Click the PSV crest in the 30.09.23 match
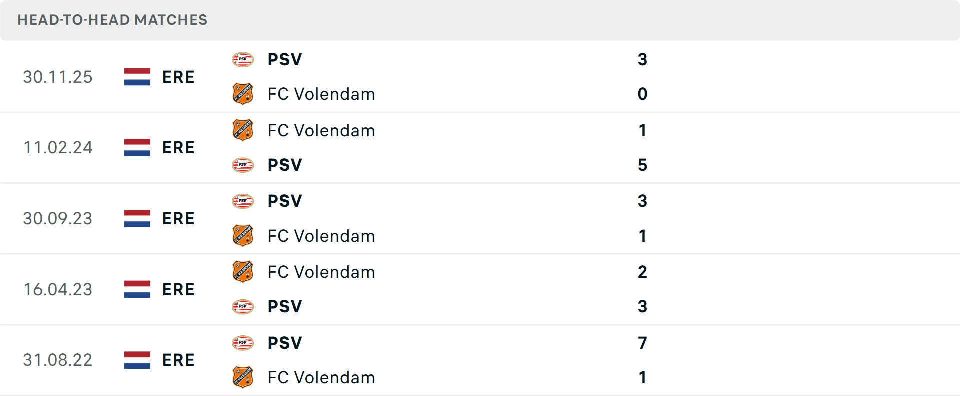The image size is (960, 396). [243, 201]
